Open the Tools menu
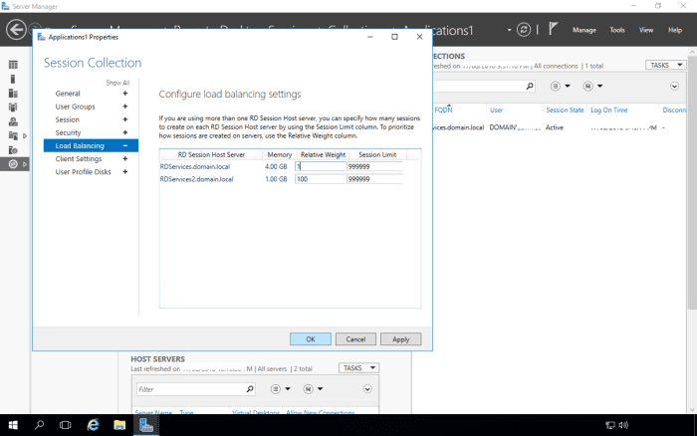Screen dimensions: 697x436 pos(617,30)
